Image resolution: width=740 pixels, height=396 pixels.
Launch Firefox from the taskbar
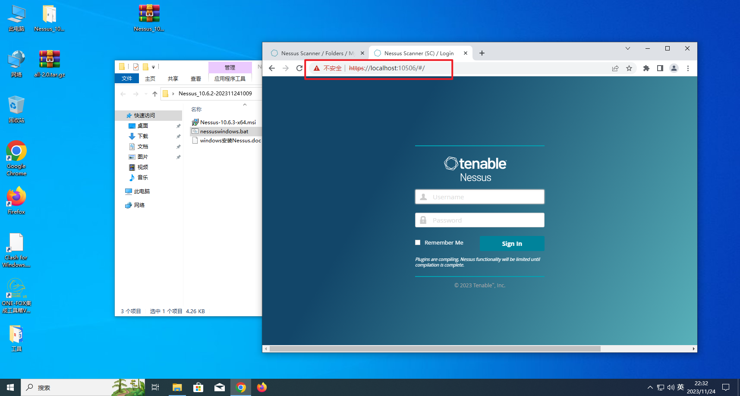pos(261,387)
